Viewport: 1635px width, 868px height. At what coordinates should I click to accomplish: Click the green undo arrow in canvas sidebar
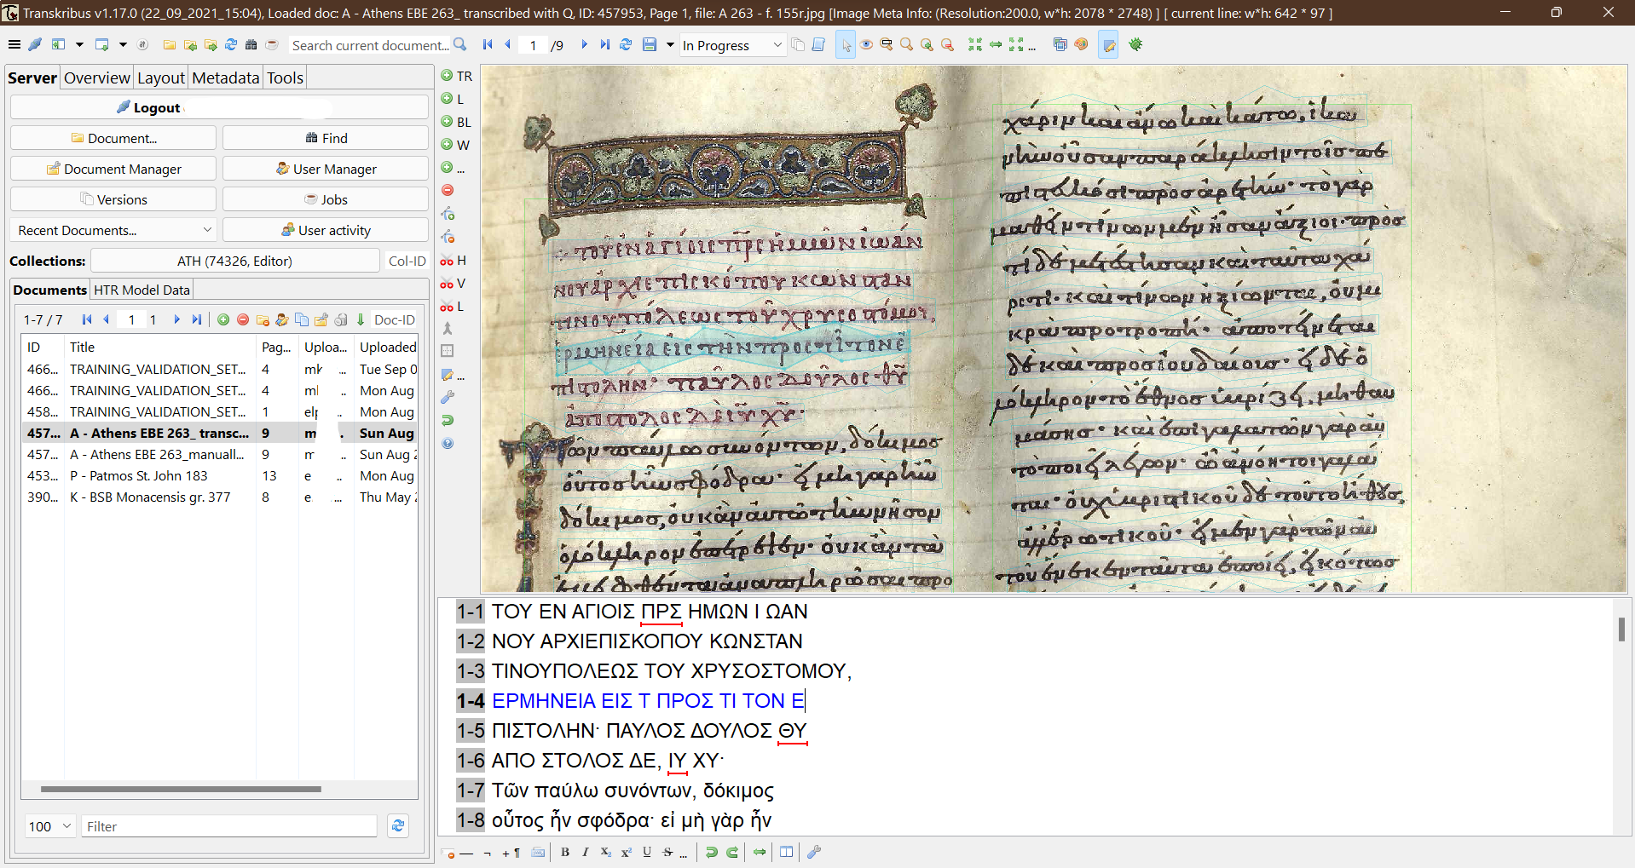448,421
